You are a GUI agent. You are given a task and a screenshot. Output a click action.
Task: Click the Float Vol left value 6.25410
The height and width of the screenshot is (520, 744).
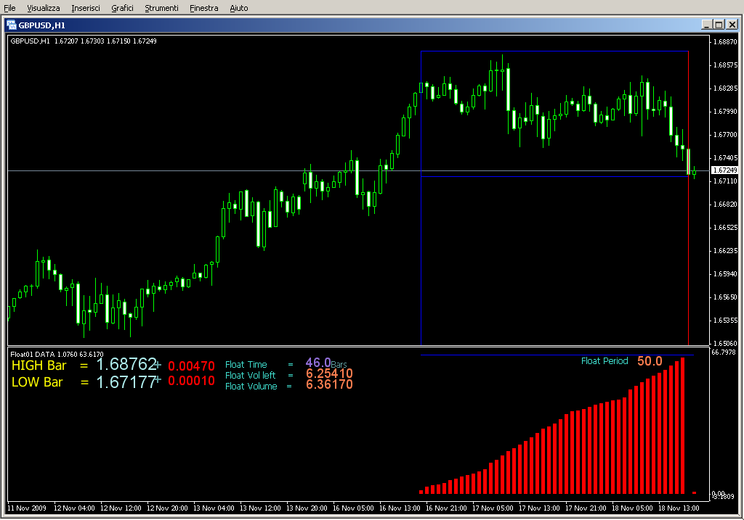329,374
